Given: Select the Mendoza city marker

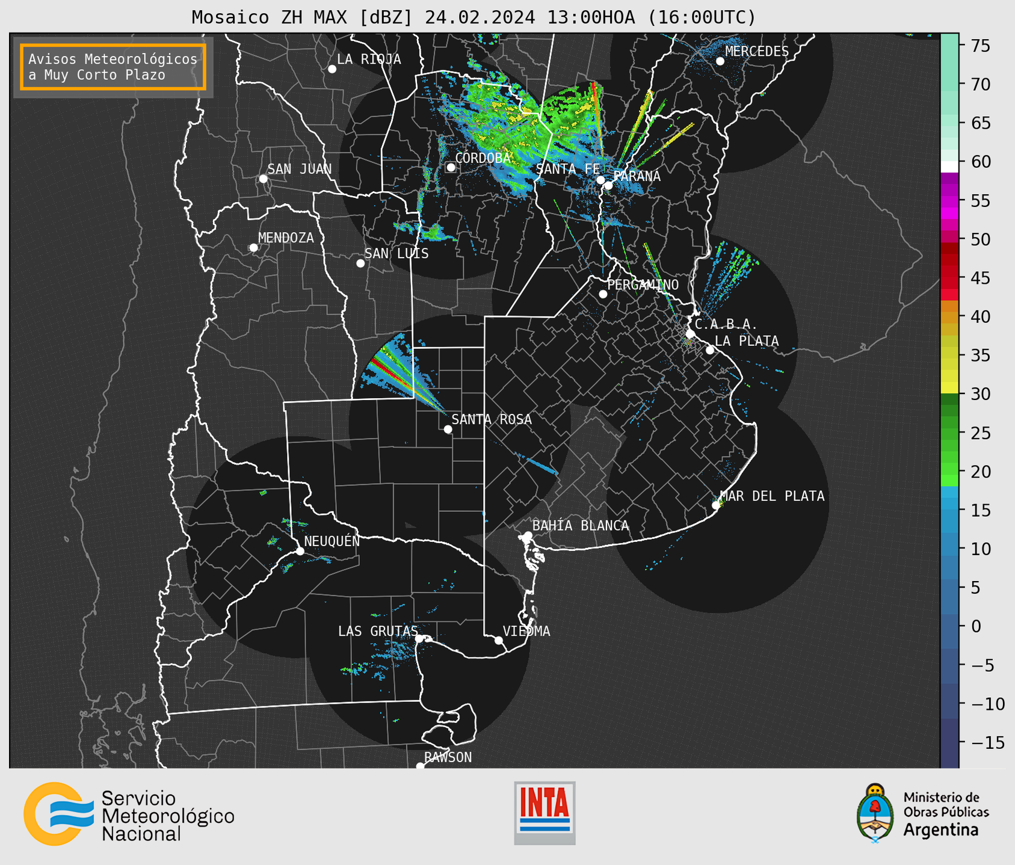Looking at the screenshot, I should [253, 248].
